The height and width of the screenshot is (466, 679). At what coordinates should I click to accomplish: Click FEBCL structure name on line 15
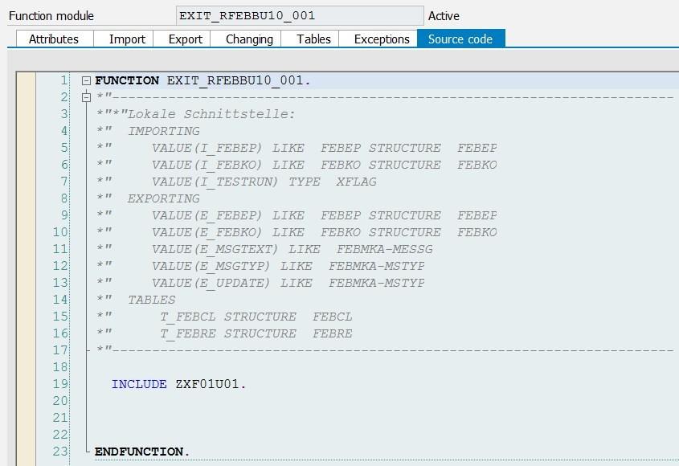[x=333, y=317]
